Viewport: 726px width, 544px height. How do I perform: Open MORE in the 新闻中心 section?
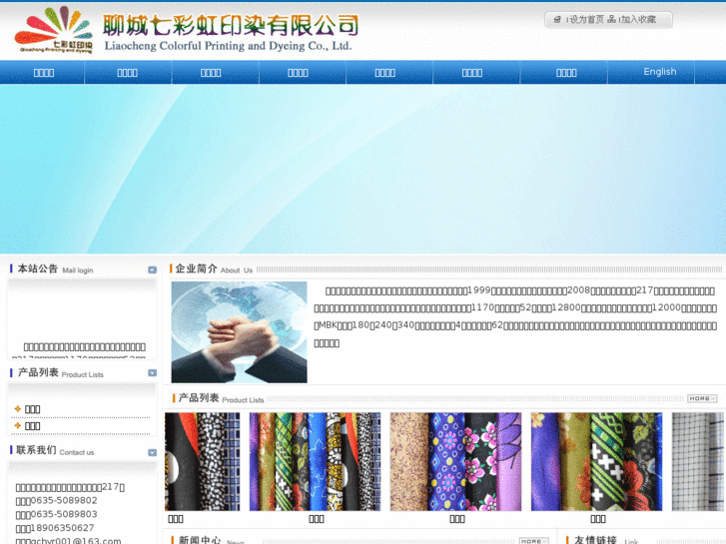coord(533,541)
